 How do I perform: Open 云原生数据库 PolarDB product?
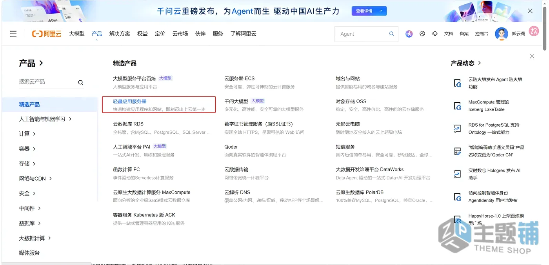point(360,192)
